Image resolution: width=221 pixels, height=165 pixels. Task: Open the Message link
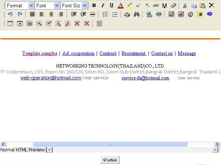[187, 53]
